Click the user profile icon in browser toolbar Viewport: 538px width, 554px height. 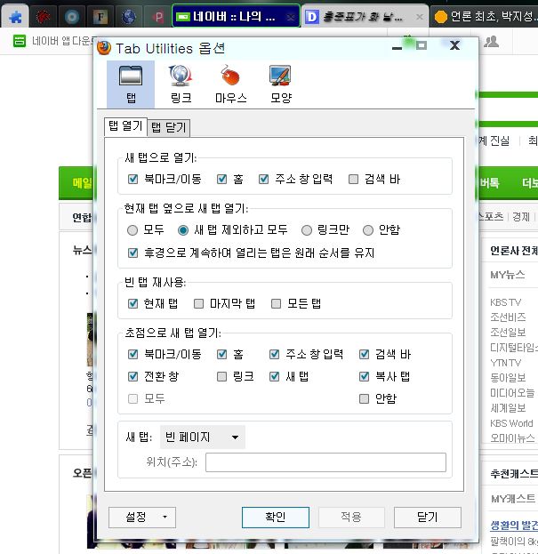tap(491, 41)
